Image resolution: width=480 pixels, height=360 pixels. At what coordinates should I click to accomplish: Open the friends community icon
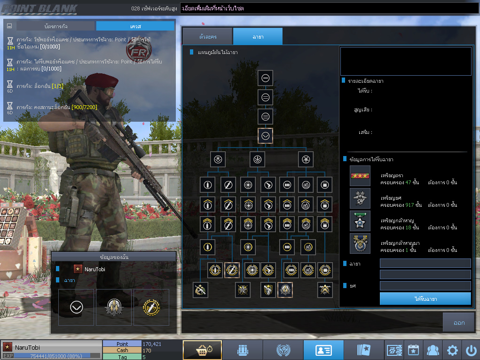[x=433, y=350]
